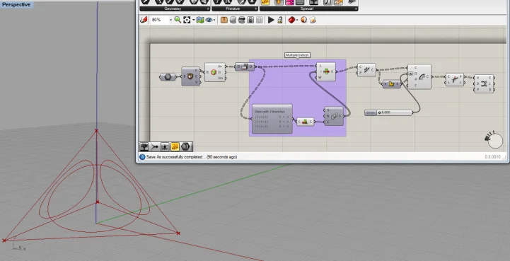The image size is (510, 261).
Task: Click the red gem preview settings icon
Action: click(x=291, y=21)
